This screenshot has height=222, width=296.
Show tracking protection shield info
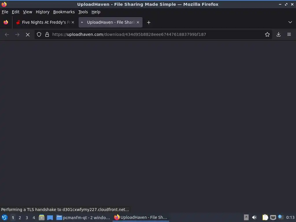pyautogui.click(x=39, y=34)
